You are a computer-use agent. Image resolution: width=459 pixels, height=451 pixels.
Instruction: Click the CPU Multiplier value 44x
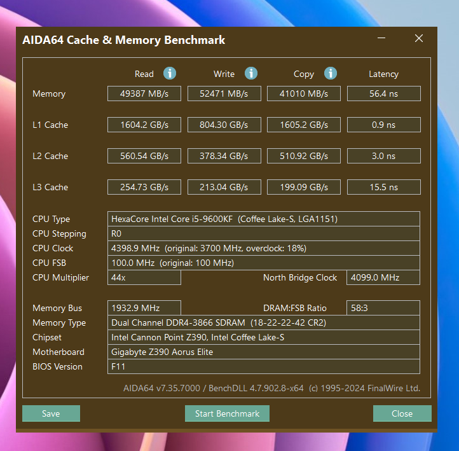click(144, 277)
